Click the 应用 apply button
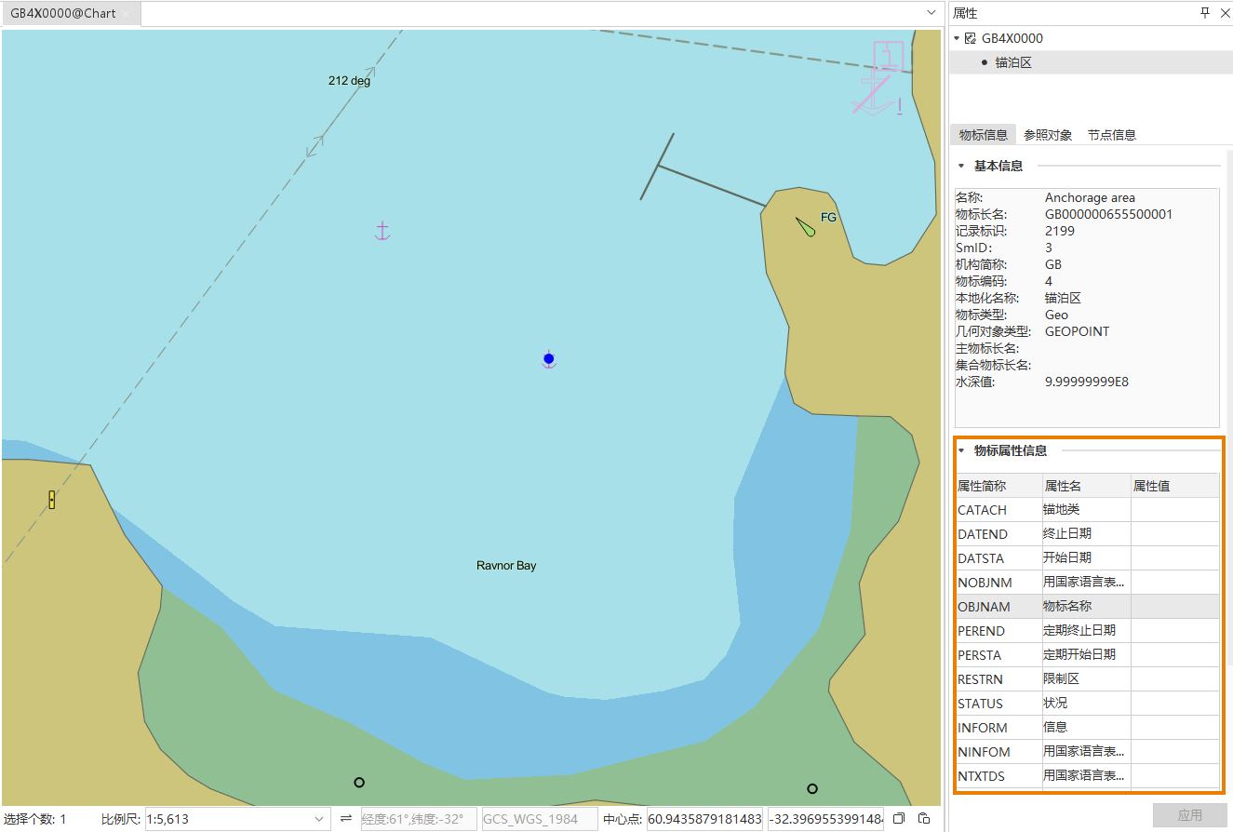Image resolution: width=1233 pixels, height=832 pixels. [1189, 815]
